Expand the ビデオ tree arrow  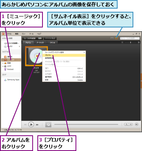click(x=3, y=66)
